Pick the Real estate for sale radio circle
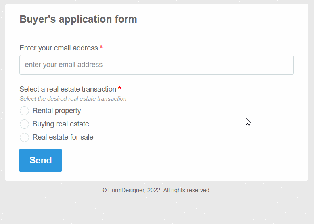314x224 pixels. 24,137
